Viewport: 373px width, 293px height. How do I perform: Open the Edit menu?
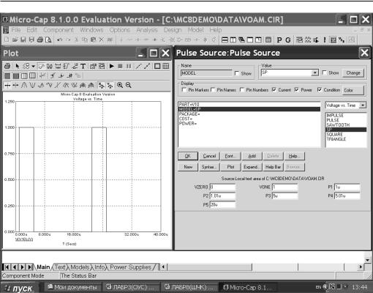coord(31,30)
